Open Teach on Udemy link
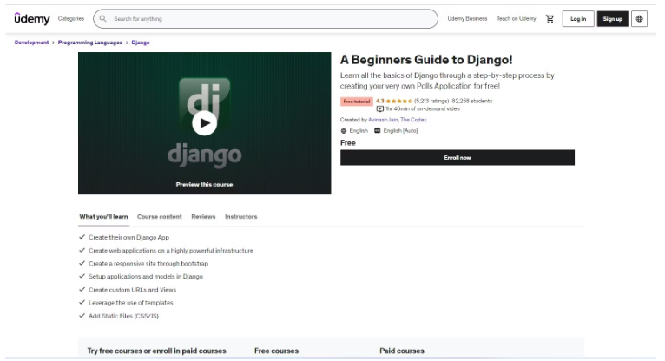This screenshot has height=361, width=665. [x=517, y=18]
